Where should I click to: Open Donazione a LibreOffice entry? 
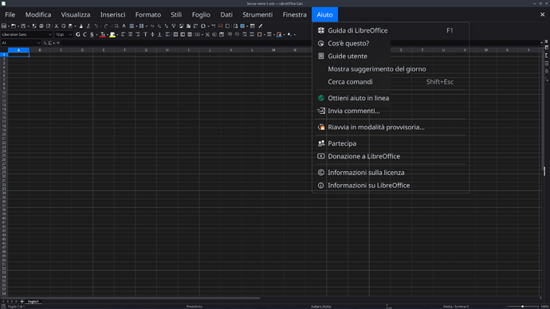click(x=390, y=156)
